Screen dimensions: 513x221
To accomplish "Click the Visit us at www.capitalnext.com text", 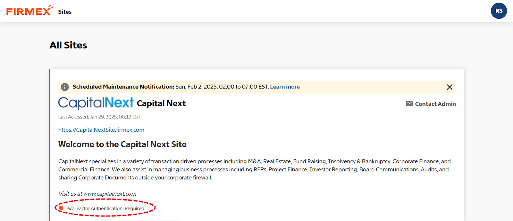I will (97, 194).
